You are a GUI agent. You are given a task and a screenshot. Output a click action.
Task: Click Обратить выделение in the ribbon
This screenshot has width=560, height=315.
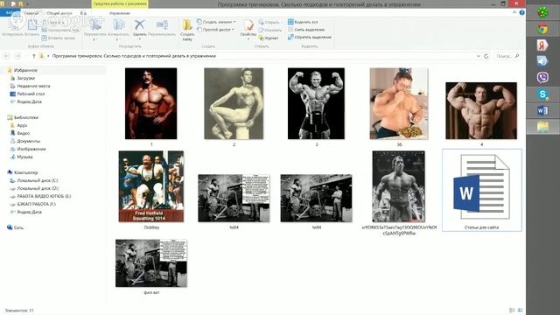click(x=310, y=37)
